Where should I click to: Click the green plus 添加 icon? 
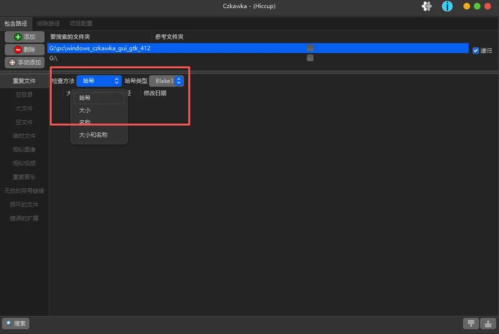[18, 37]
